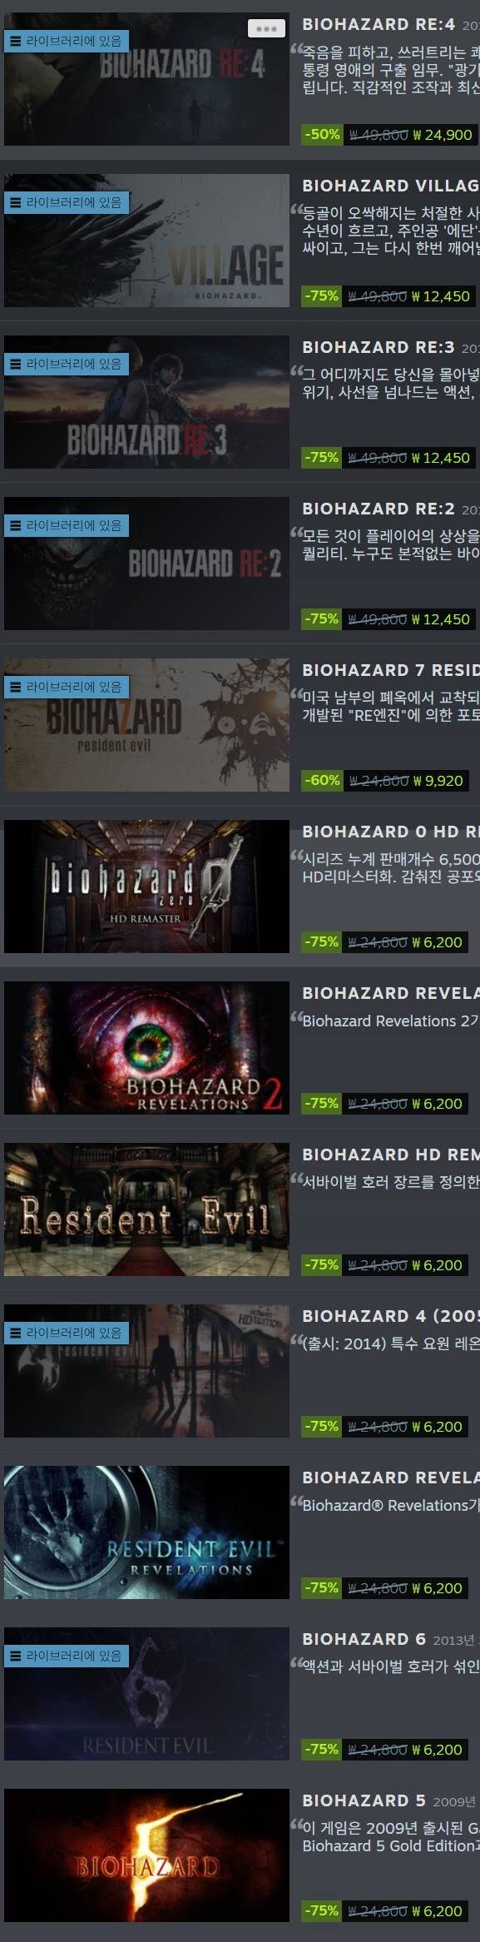The height and width of the screenshot is (1942, 480).
Task: Open the Biohazard Revelations 2 thumbnail
Action: (146, 1048)
